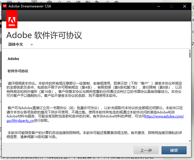Click the 接受 accept button
The image size is (194, 160).
(174, 150)
